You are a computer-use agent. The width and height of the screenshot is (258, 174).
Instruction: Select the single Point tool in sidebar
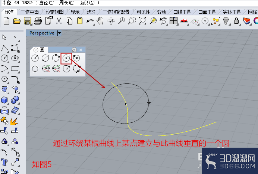(x=15, y=37)
